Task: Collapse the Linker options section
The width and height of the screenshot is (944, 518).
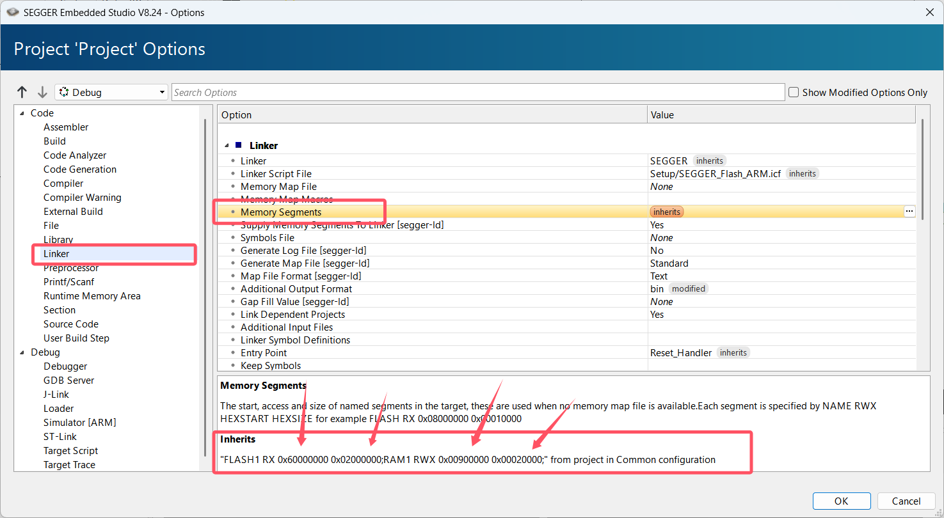Action: coord(227,146)
